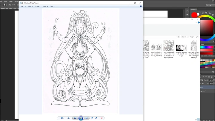Open the File menu in Photo Viewer
This screenshot has height=121, width=215.
22,7
